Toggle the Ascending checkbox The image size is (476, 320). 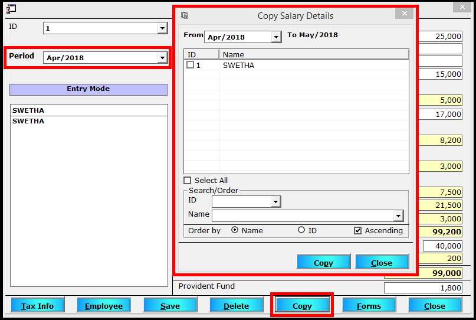coord(357,231)
